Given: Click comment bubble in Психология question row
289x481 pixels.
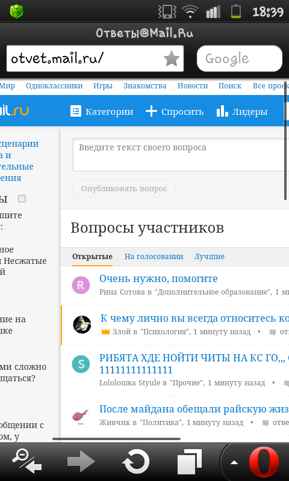Looking at the screenshot, I should [272, 332].
